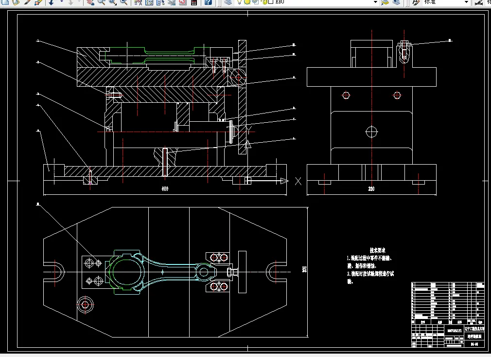Open the Undo history dropdown arrow
The height and width of the screenshot is (357, 491).
pyautogui.click(x=61, y=2)
